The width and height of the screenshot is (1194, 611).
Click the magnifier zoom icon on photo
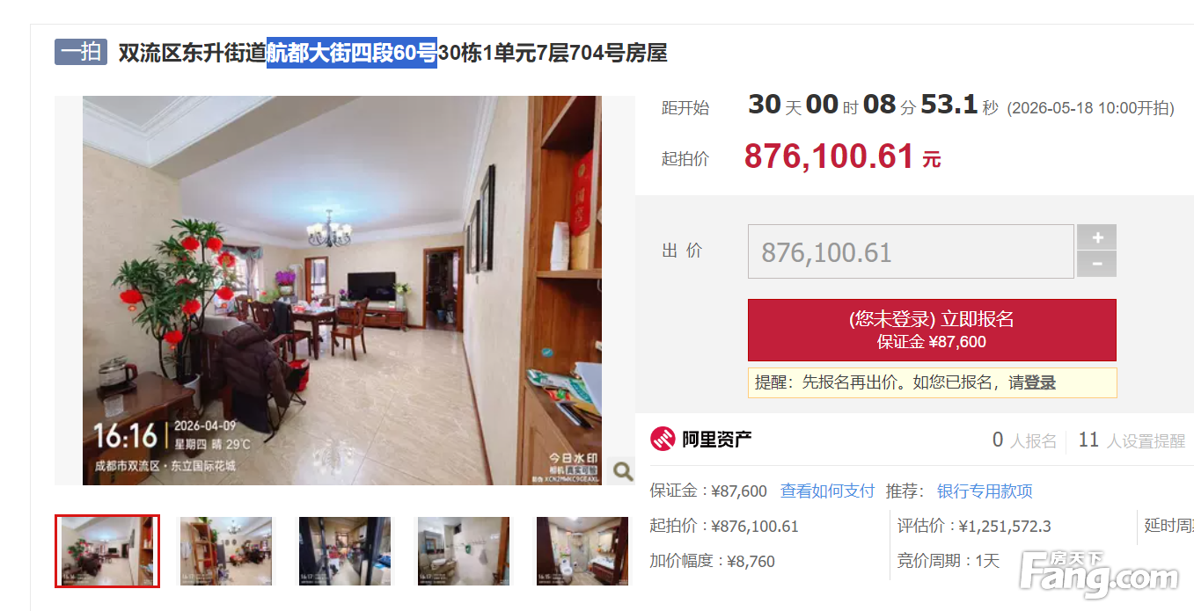(x=622, y=471)
